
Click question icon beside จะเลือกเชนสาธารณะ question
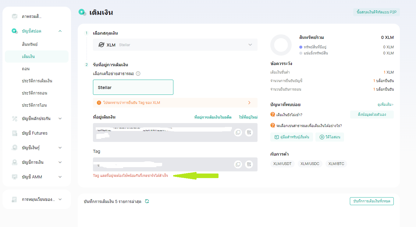coord(273,126)
